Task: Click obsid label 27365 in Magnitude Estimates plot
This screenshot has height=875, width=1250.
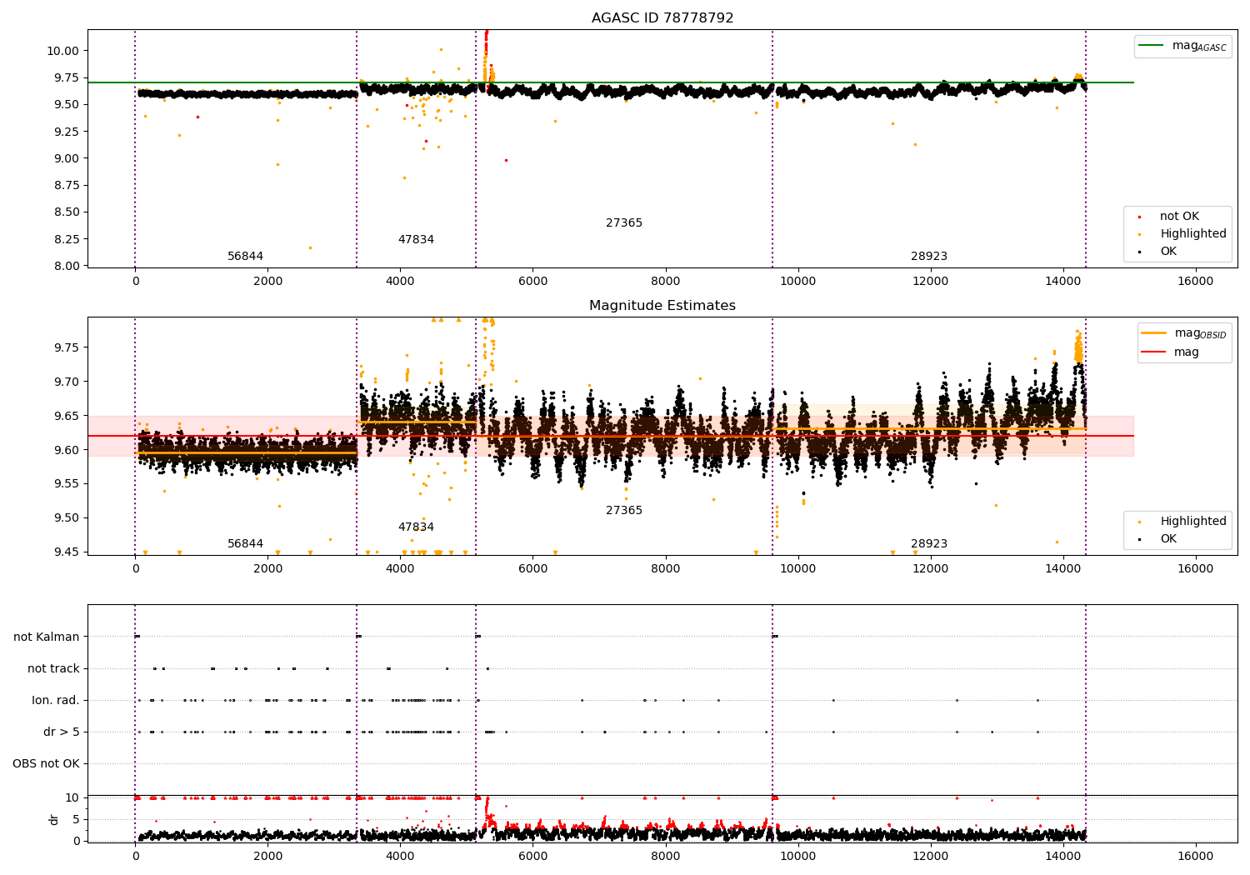Action: tap(624, 510)
